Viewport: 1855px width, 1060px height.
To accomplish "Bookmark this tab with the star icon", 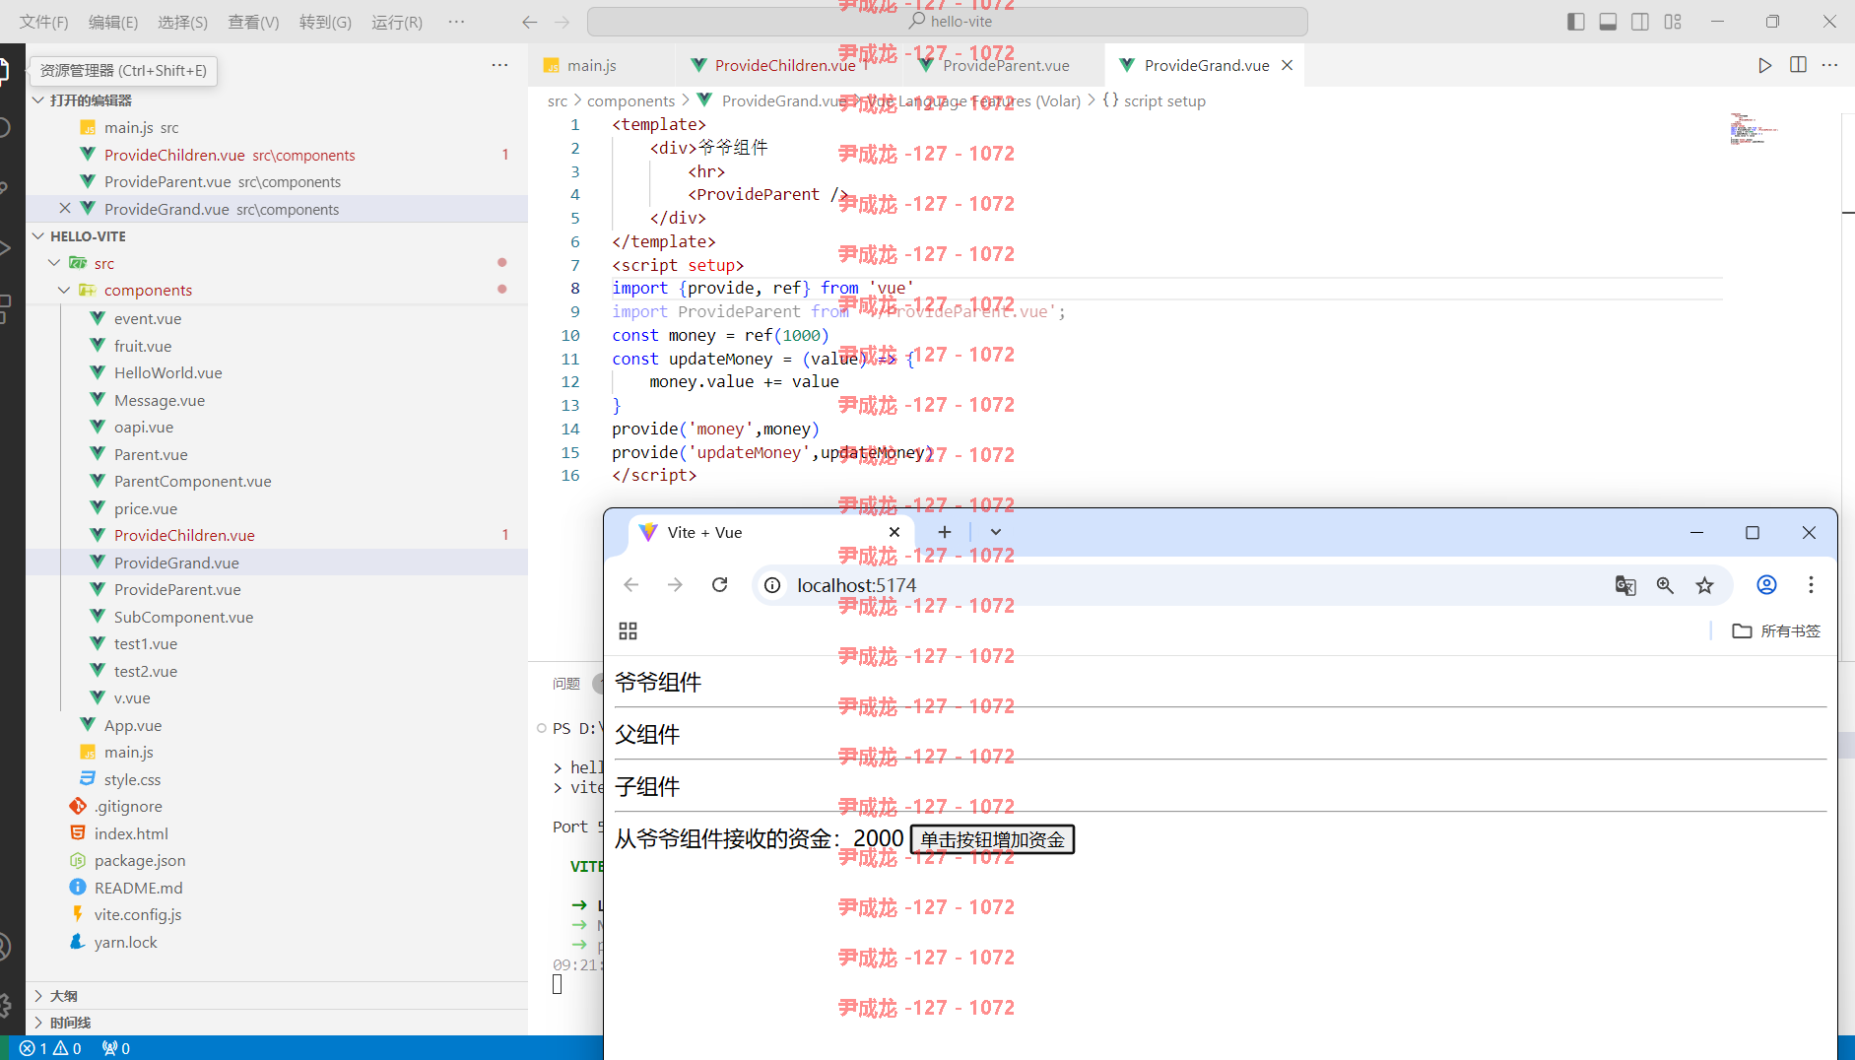I will click(1705, 585).
